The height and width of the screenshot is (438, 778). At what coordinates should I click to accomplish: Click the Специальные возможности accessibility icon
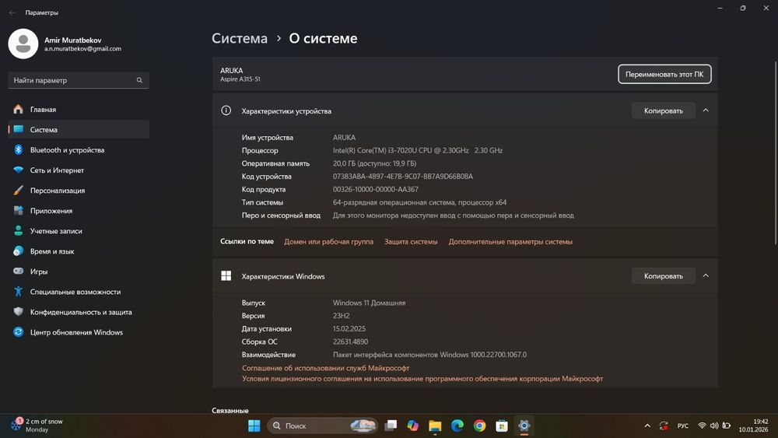pos(19,292)
